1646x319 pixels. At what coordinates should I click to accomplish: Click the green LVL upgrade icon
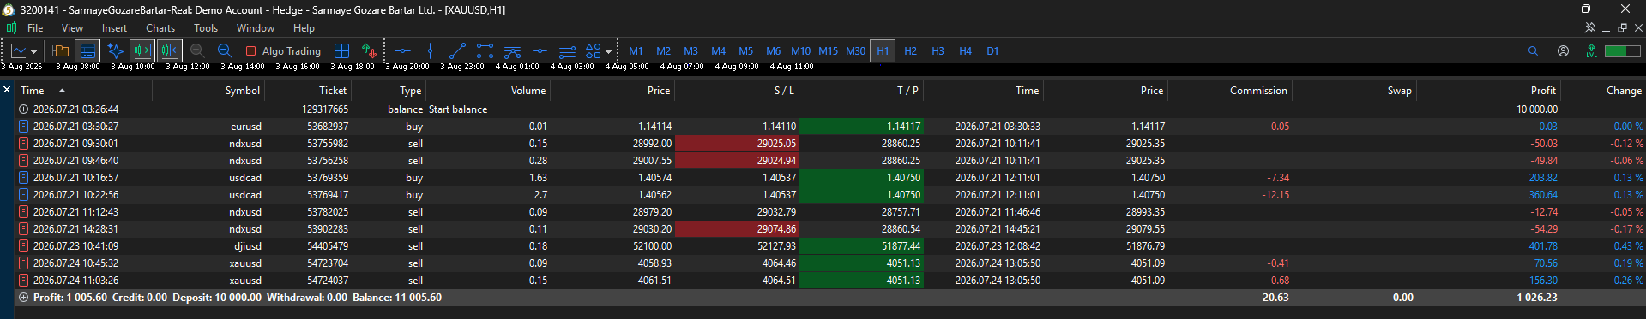(x=1591, y=51)
